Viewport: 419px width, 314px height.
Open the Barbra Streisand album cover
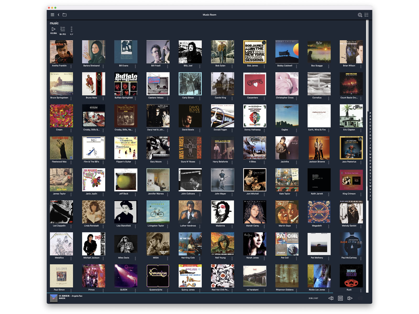tap(93, 52)
